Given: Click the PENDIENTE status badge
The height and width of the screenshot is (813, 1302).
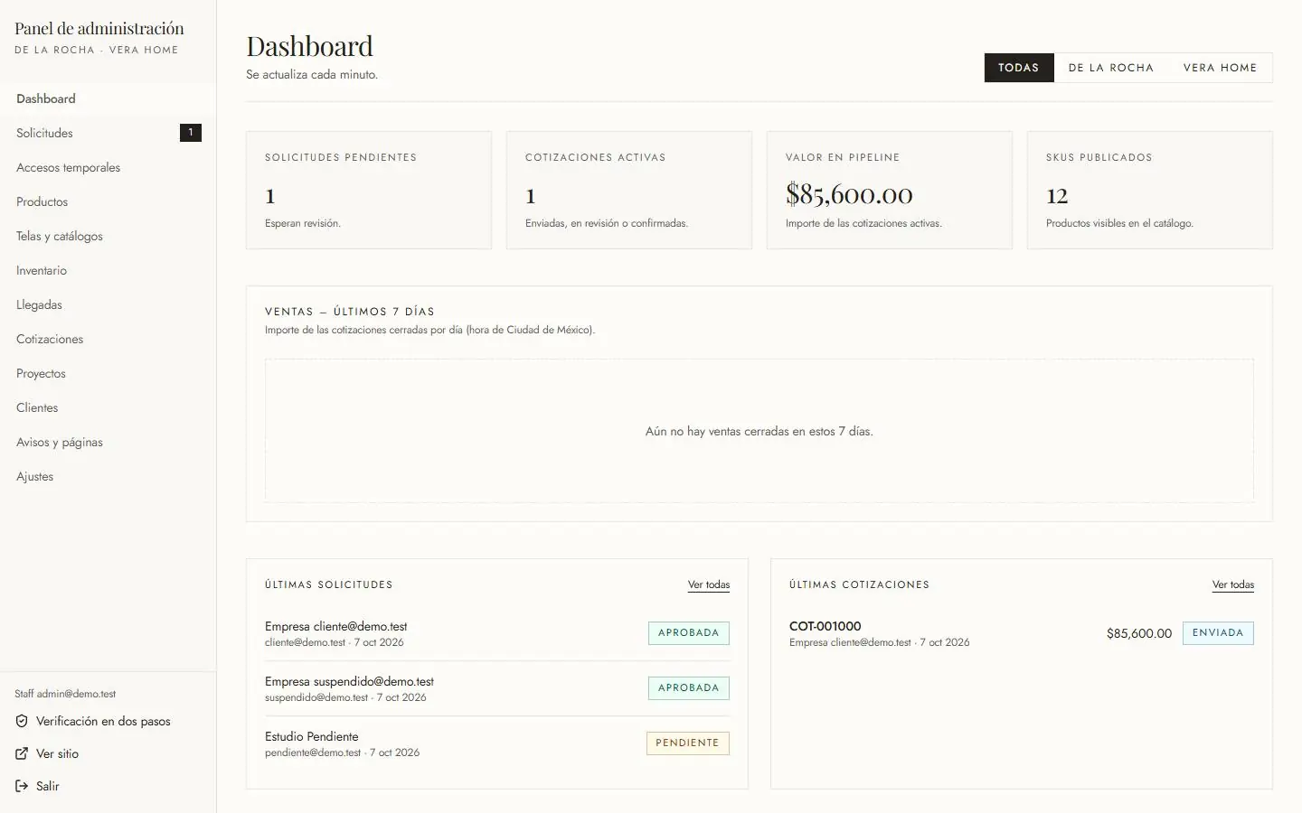Looking at the screenshot, I should coord(687,743).
